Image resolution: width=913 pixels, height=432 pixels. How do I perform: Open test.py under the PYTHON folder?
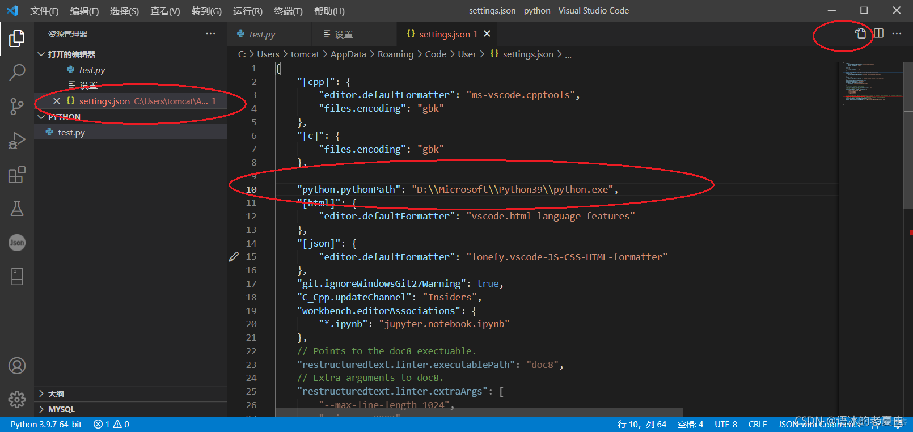click(x=130, y=132)
